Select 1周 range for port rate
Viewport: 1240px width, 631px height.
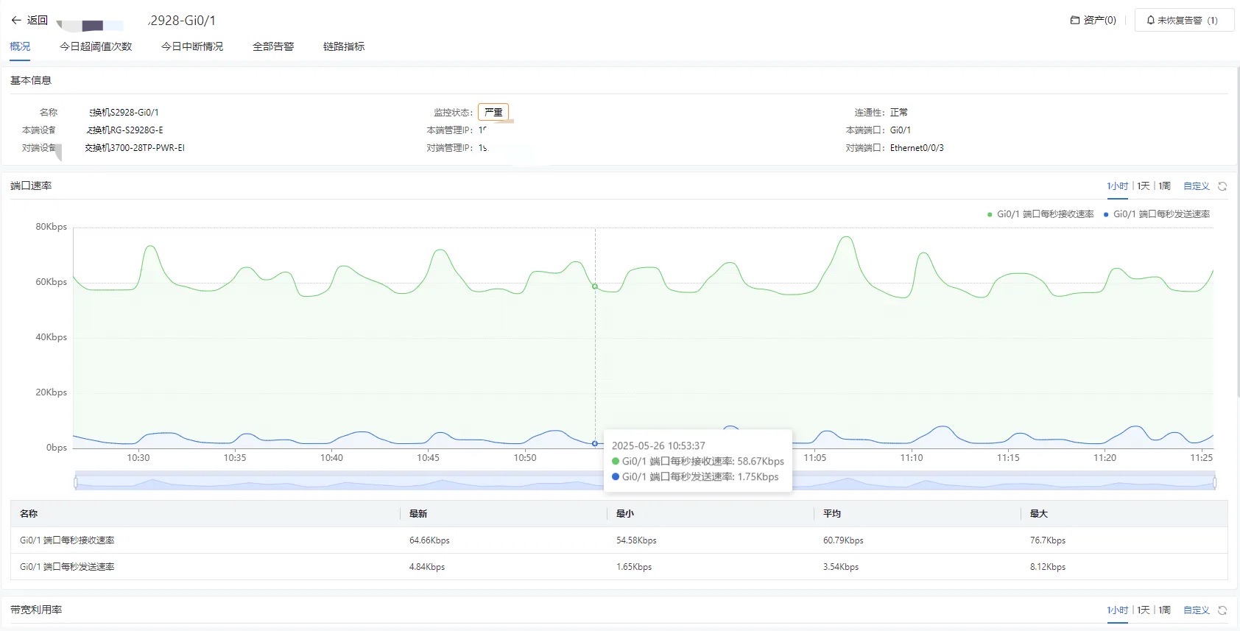(1165, 186)
